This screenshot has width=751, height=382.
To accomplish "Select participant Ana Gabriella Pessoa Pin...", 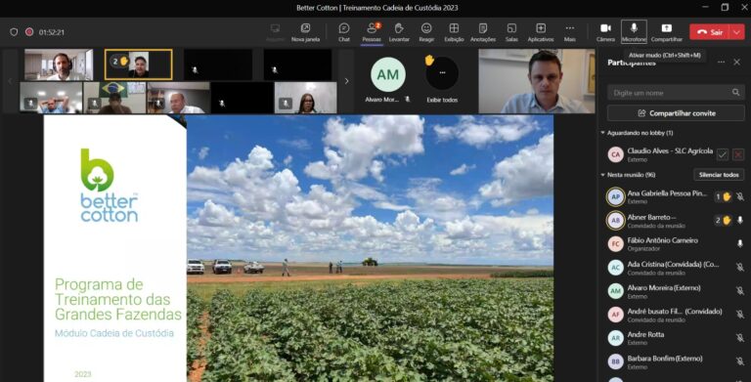I will tap(676, 196).
